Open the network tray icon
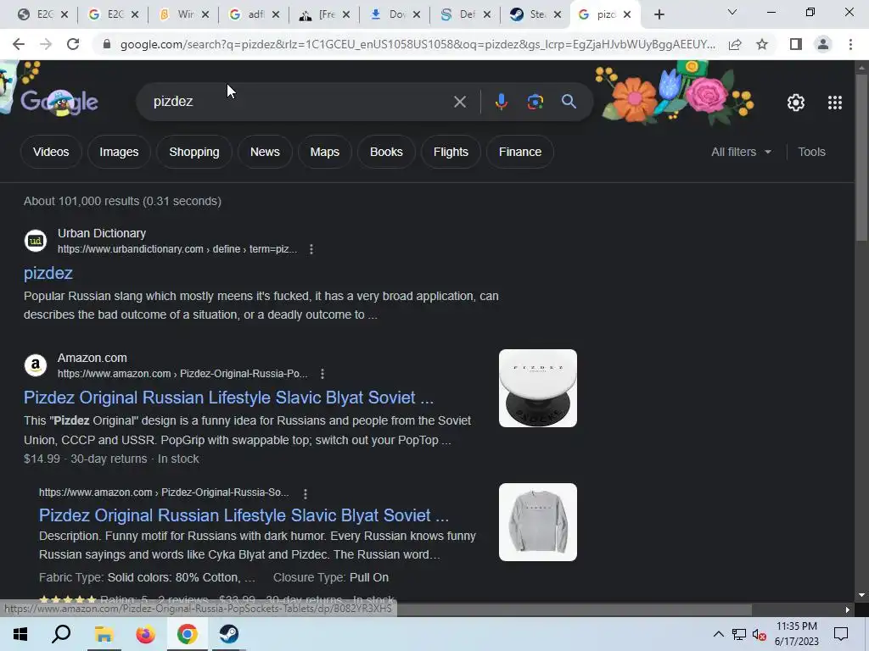 (x=739, y=634)
